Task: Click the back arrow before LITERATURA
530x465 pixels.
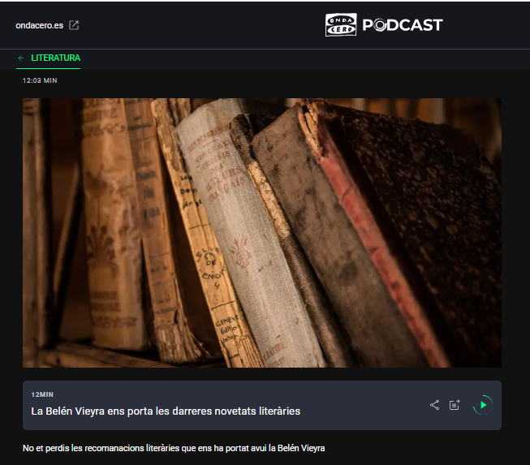Action: 21,58
